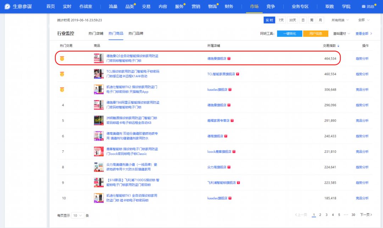Go to page 2 of results
383x228 pixels.
(320, 215)
